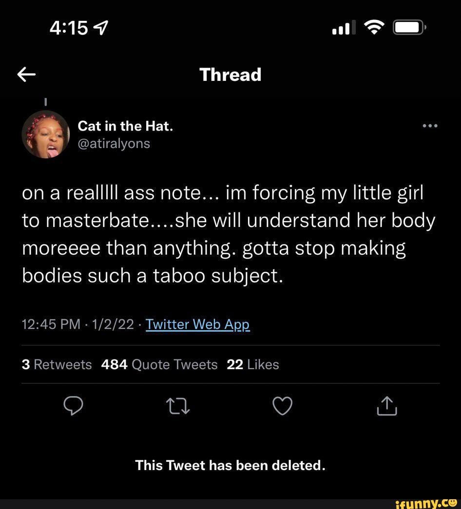View the 22 Likes list
This screenshot has height=509, width=461.
coord(253,364)
